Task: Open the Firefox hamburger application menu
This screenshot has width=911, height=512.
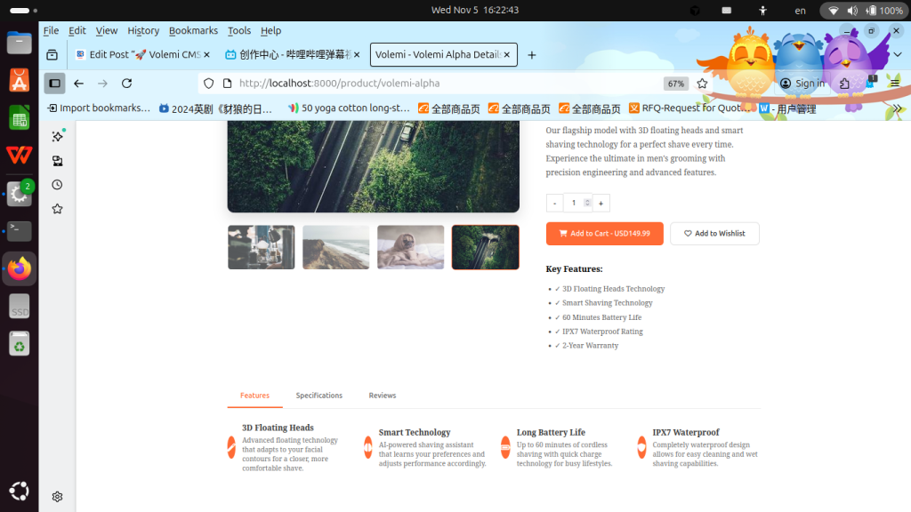Action: click(x=895, y=84)
